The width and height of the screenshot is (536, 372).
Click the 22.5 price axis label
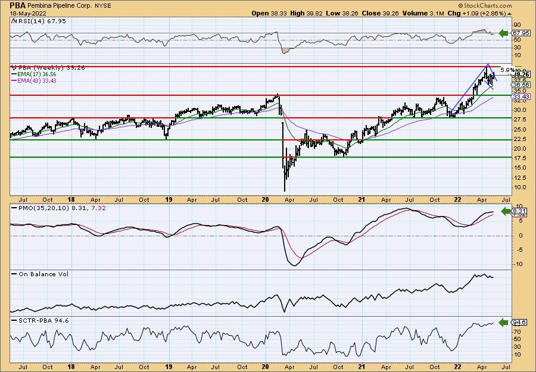click(519, 139)
